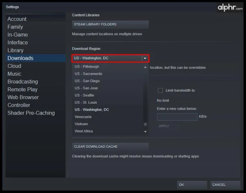Dismiss settings with the Cancel button
The height and width of the screenshot is (193, 246).
(225, 185)
